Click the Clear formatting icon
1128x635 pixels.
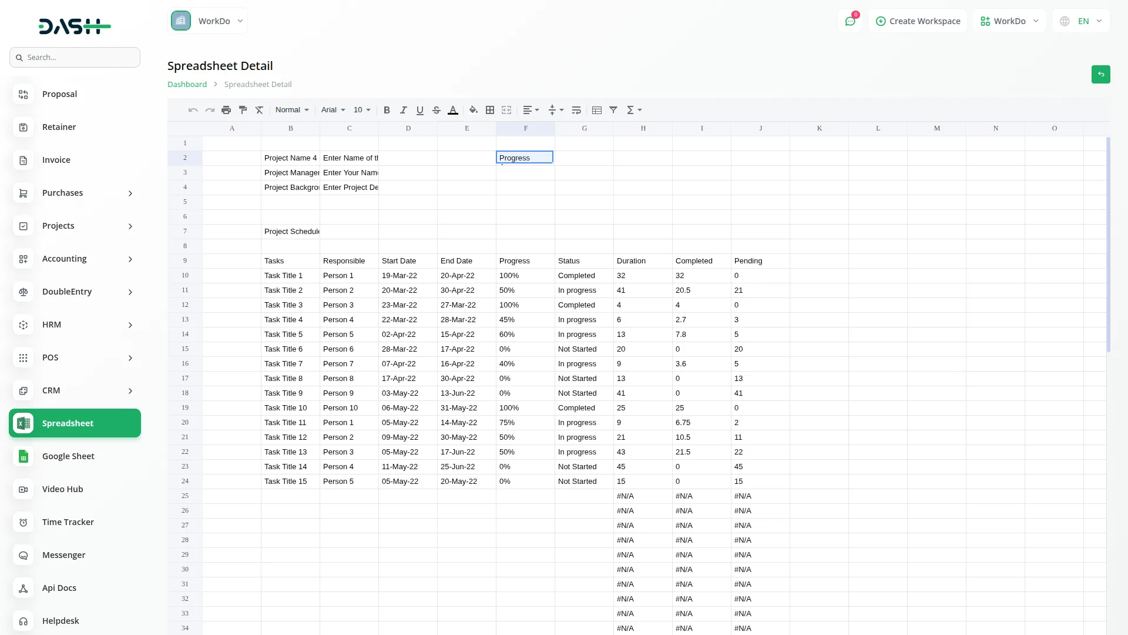(x=259, y=110)
